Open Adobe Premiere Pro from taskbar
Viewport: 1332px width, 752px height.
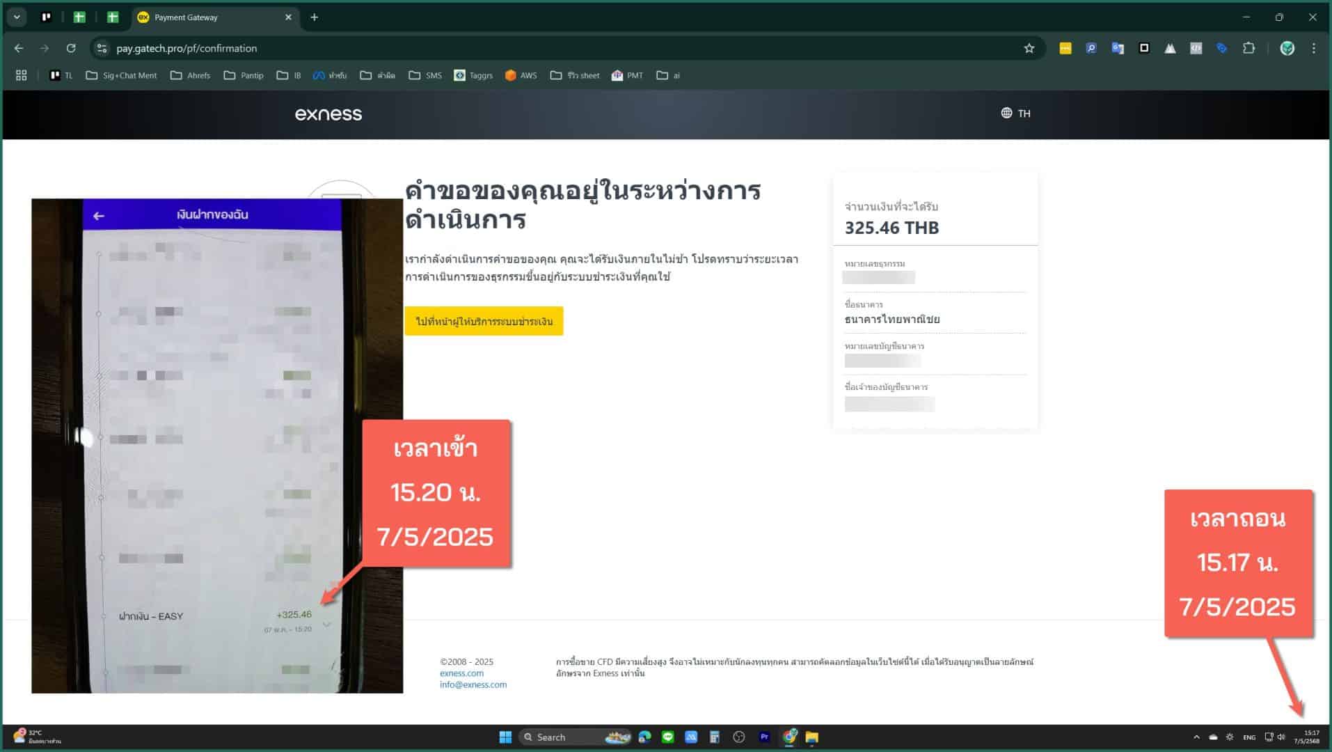pos(764,737)
